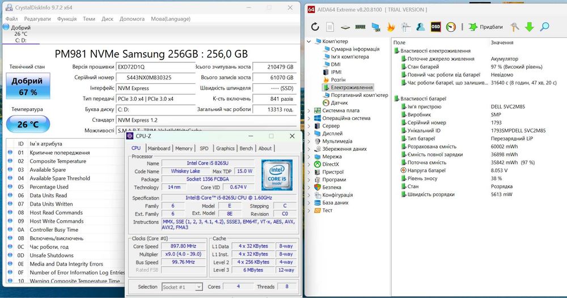Open the AIDA64 Preferences checklist icon
The height and width of the screenshot is (298, 567).
(x=406, y=27)
